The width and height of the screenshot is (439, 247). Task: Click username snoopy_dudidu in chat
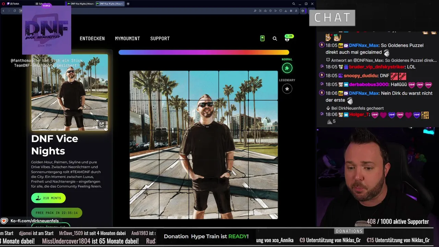point(361,75)
